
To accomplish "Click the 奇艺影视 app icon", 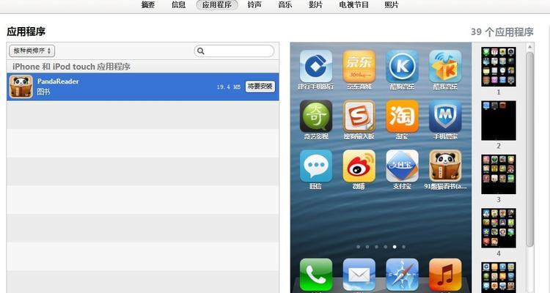I will pos(315,116).
